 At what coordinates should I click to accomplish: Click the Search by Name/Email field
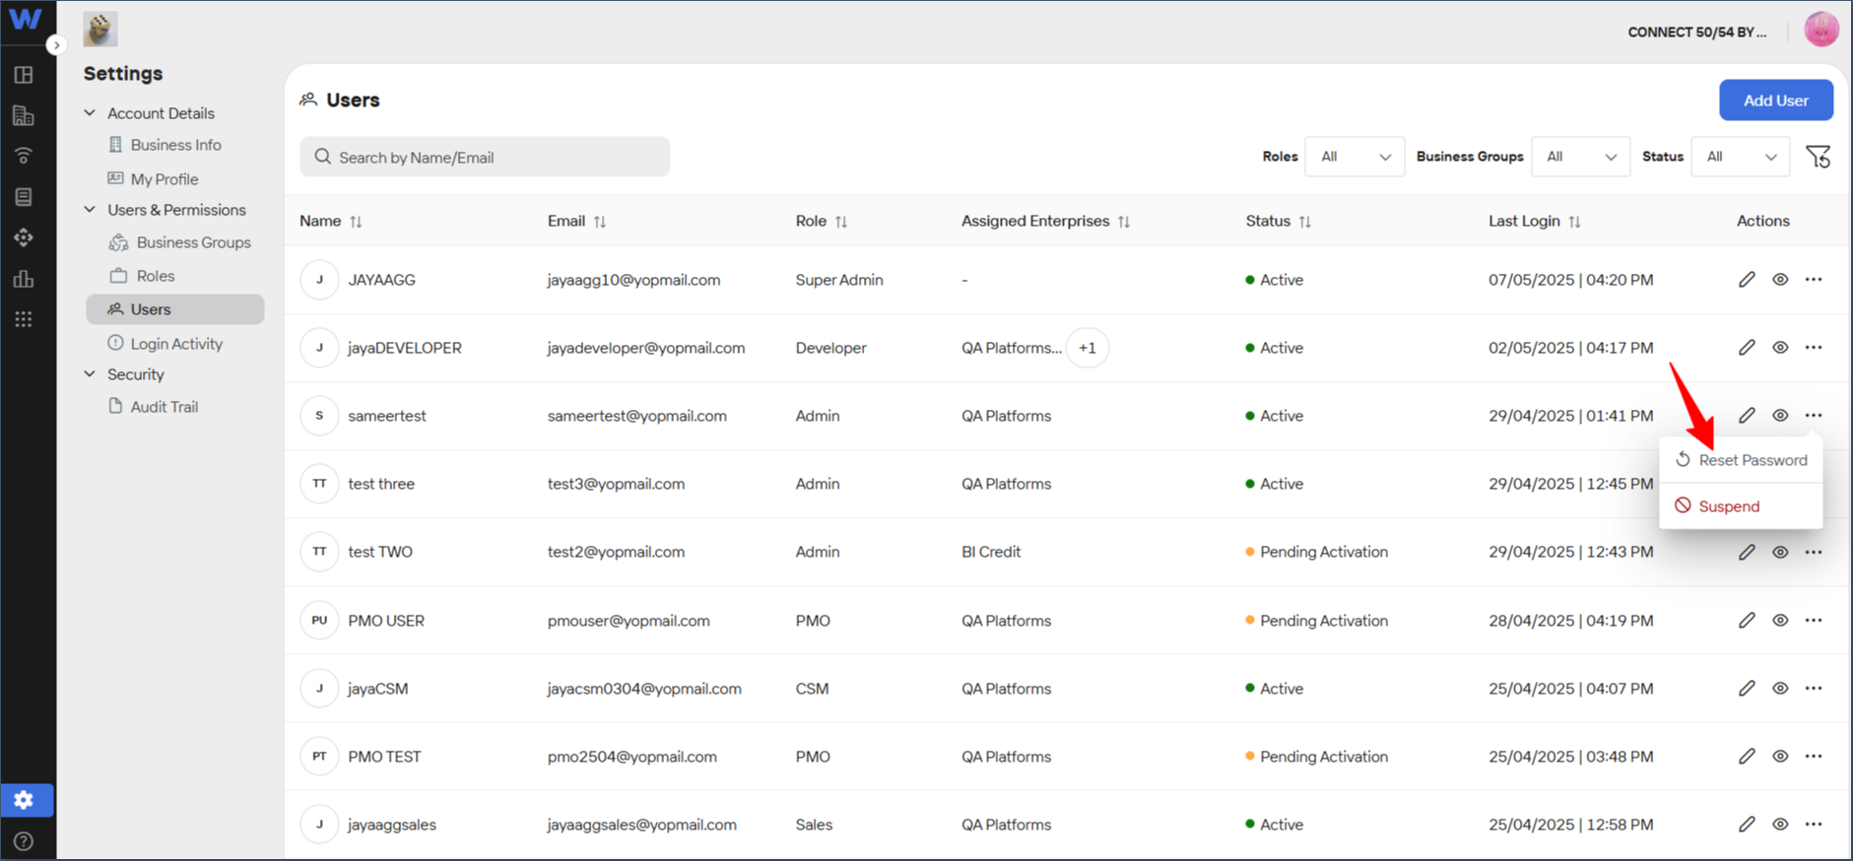click(x=485, y=157)
